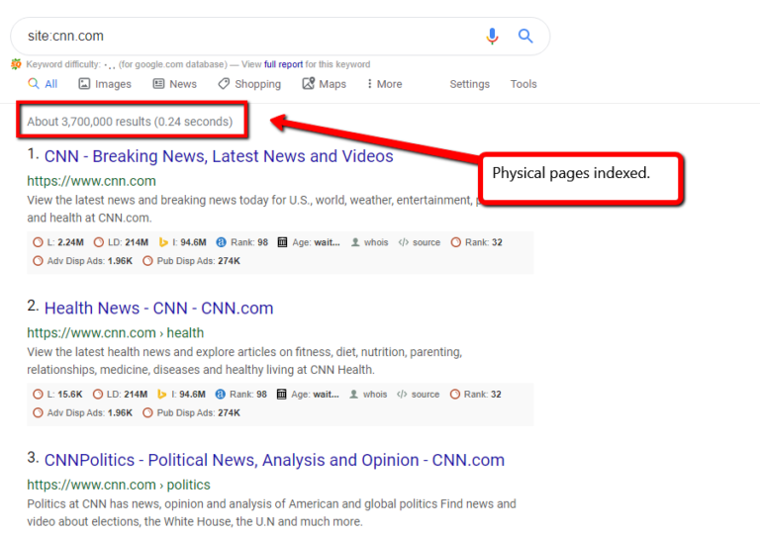
Task: Click Bing index I: 94.6M in Health result
Action: pos(181,395)
